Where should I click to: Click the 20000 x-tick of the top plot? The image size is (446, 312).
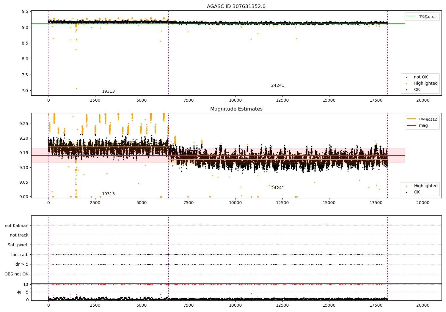[423, 100]
